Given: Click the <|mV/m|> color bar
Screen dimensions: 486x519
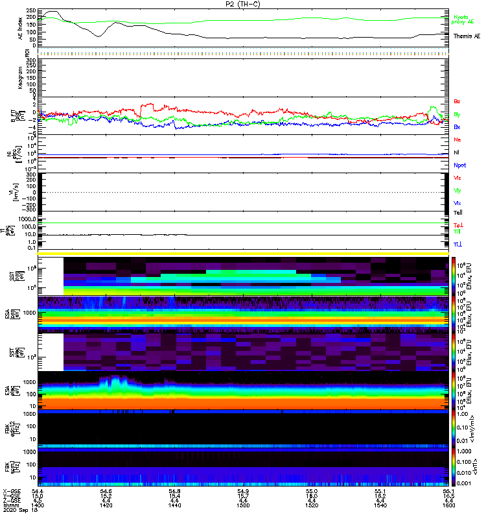Looking at the screenshot, I should point(454,429).
